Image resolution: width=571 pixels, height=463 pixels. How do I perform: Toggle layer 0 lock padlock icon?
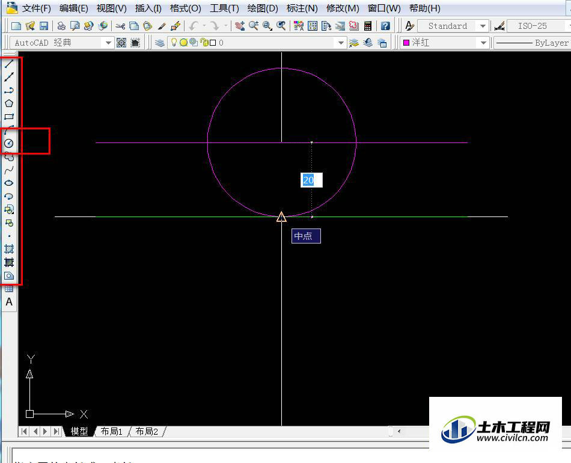(x=204, y=43)
